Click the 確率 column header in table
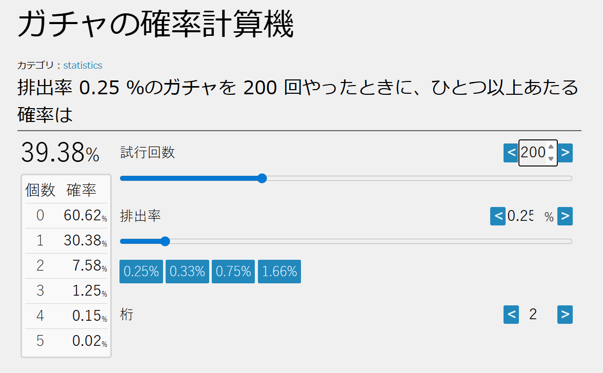Image resolution: width=603 pixels, height=373 pixels. [81, 190]
